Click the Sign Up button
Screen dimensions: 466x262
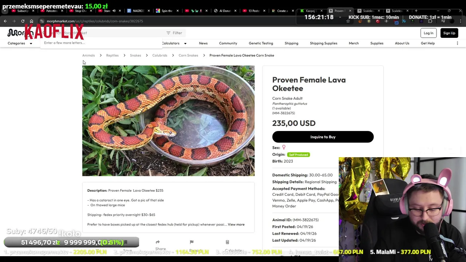tap(449, 33)
